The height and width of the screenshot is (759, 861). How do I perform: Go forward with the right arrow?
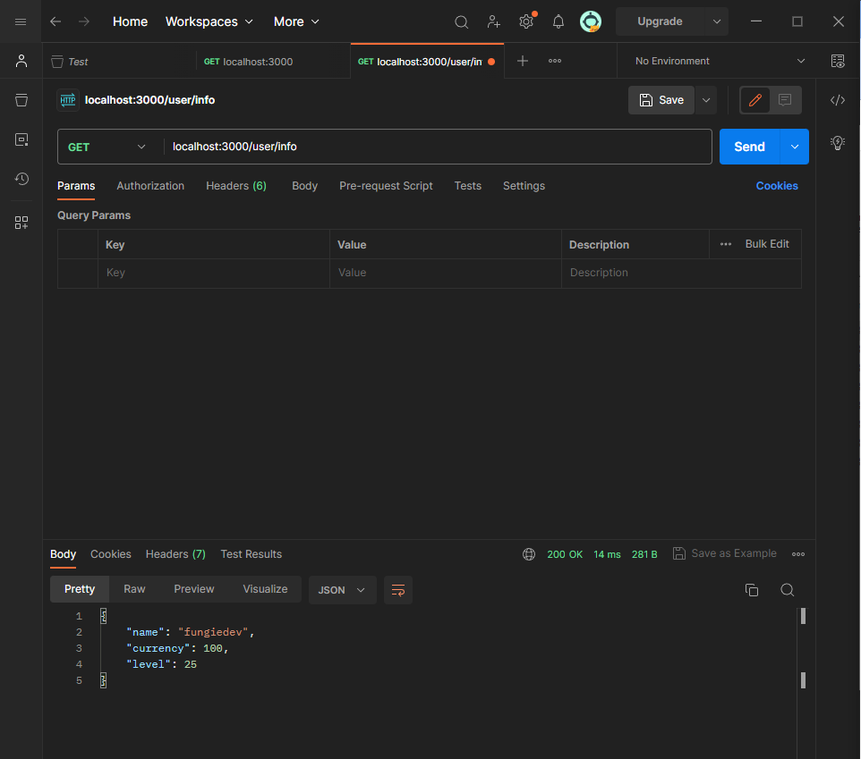coord(84,21)
